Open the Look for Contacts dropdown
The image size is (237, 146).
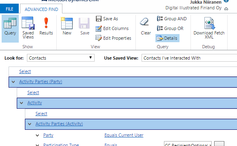61,58
